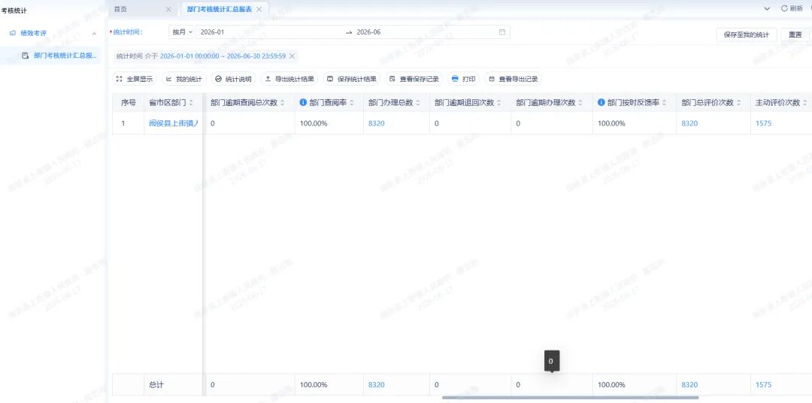This screenshot has height=403, width=812.
Task: Sort by 部门查阅率 column
Action: pyautogui.click(x=352, y=103)
